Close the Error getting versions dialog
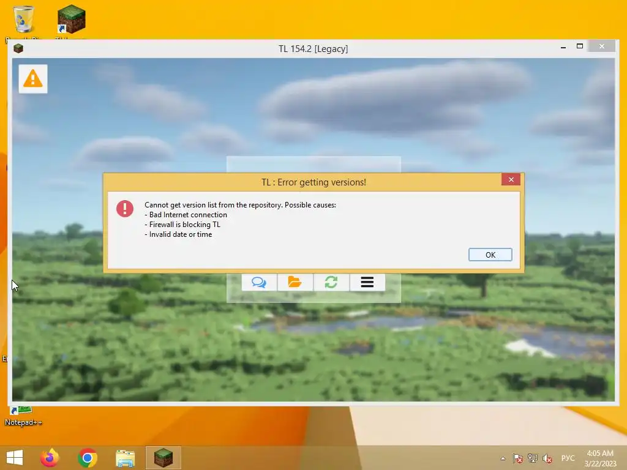 point(511,180)
